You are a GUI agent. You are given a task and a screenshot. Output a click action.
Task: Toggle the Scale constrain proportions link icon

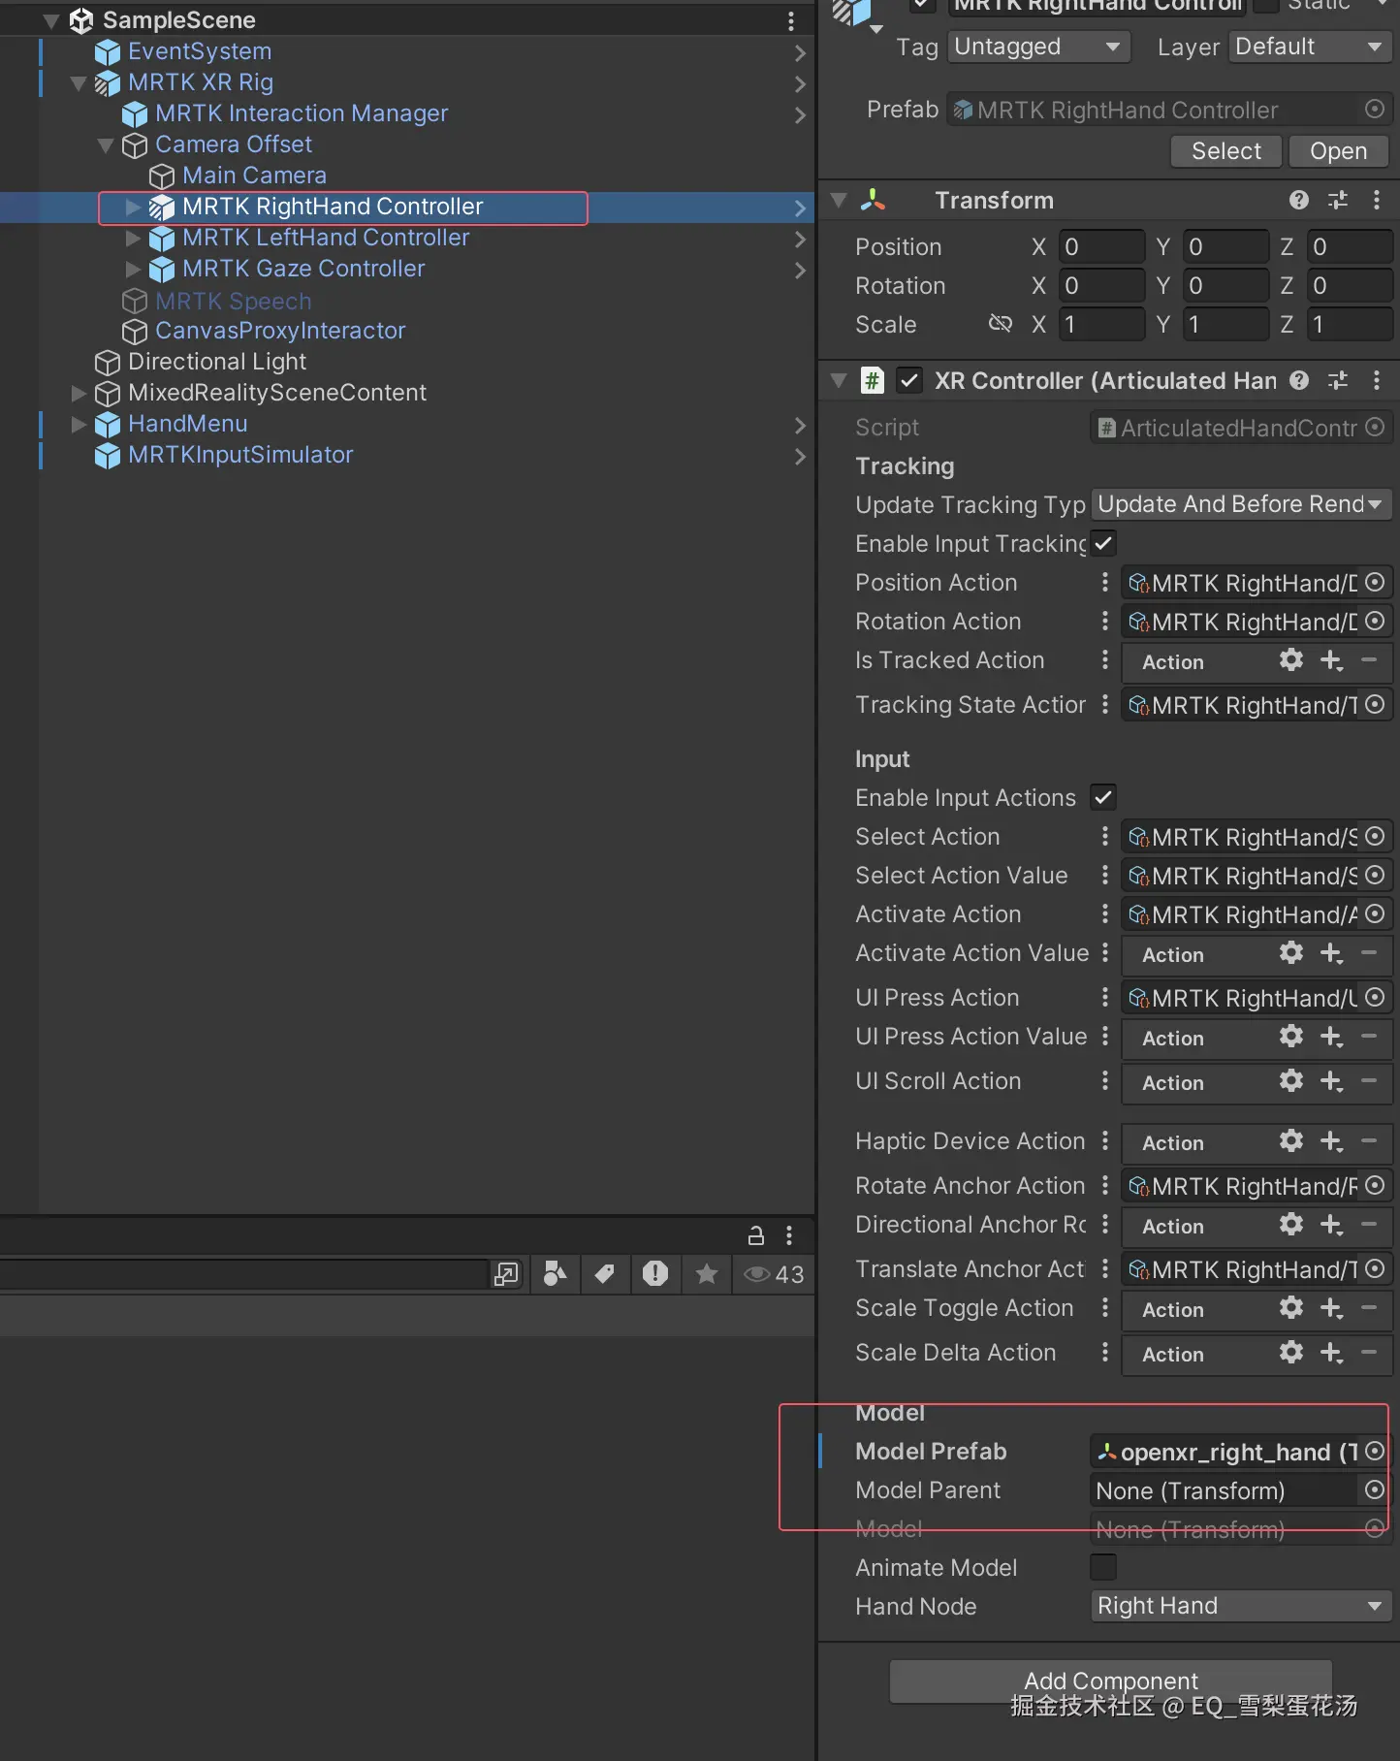pos(1000,323)
